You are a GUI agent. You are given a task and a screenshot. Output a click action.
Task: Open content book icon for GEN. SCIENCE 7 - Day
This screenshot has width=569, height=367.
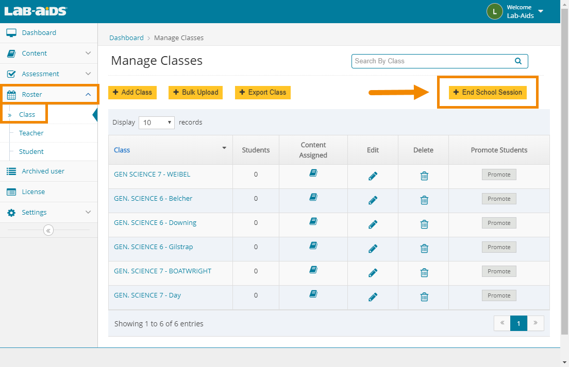click(313, 294)
